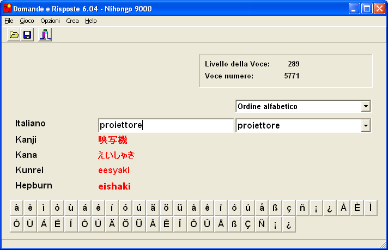
Task: Click the uppercase Û button
Action: (x=207, y=224)
